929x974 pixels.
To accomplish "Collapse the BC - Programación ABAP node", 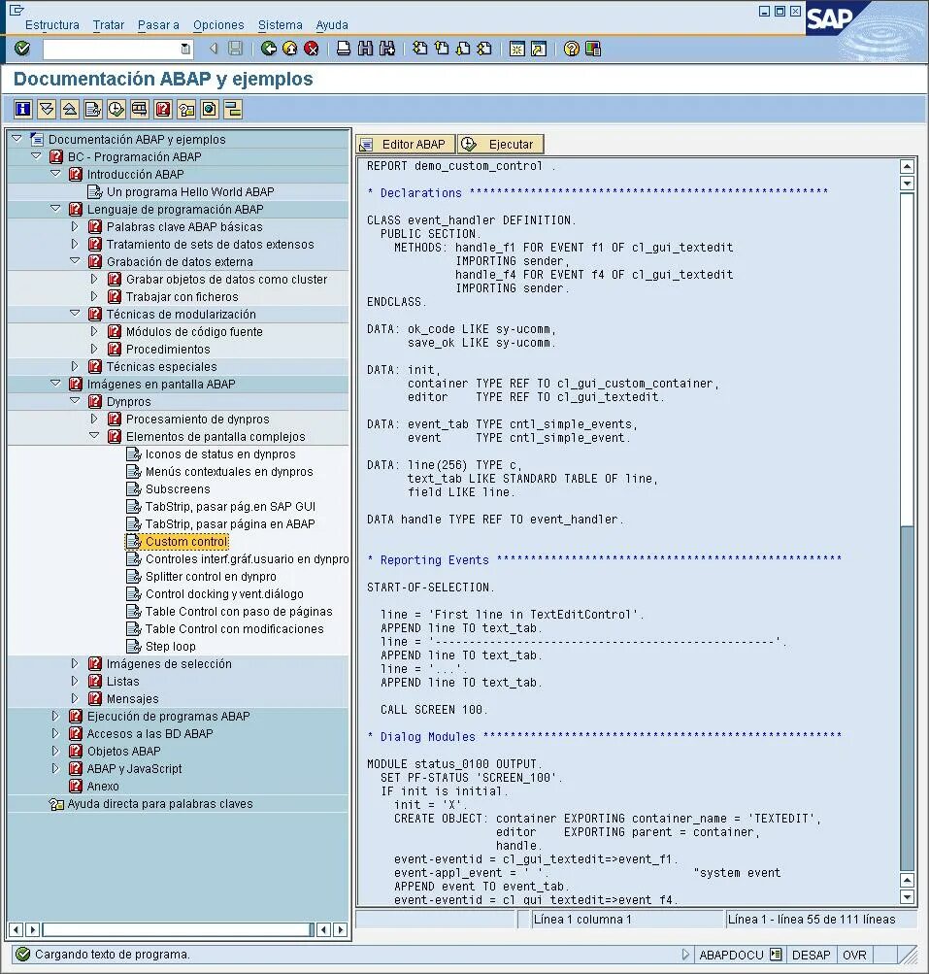I will pos(37,156).
